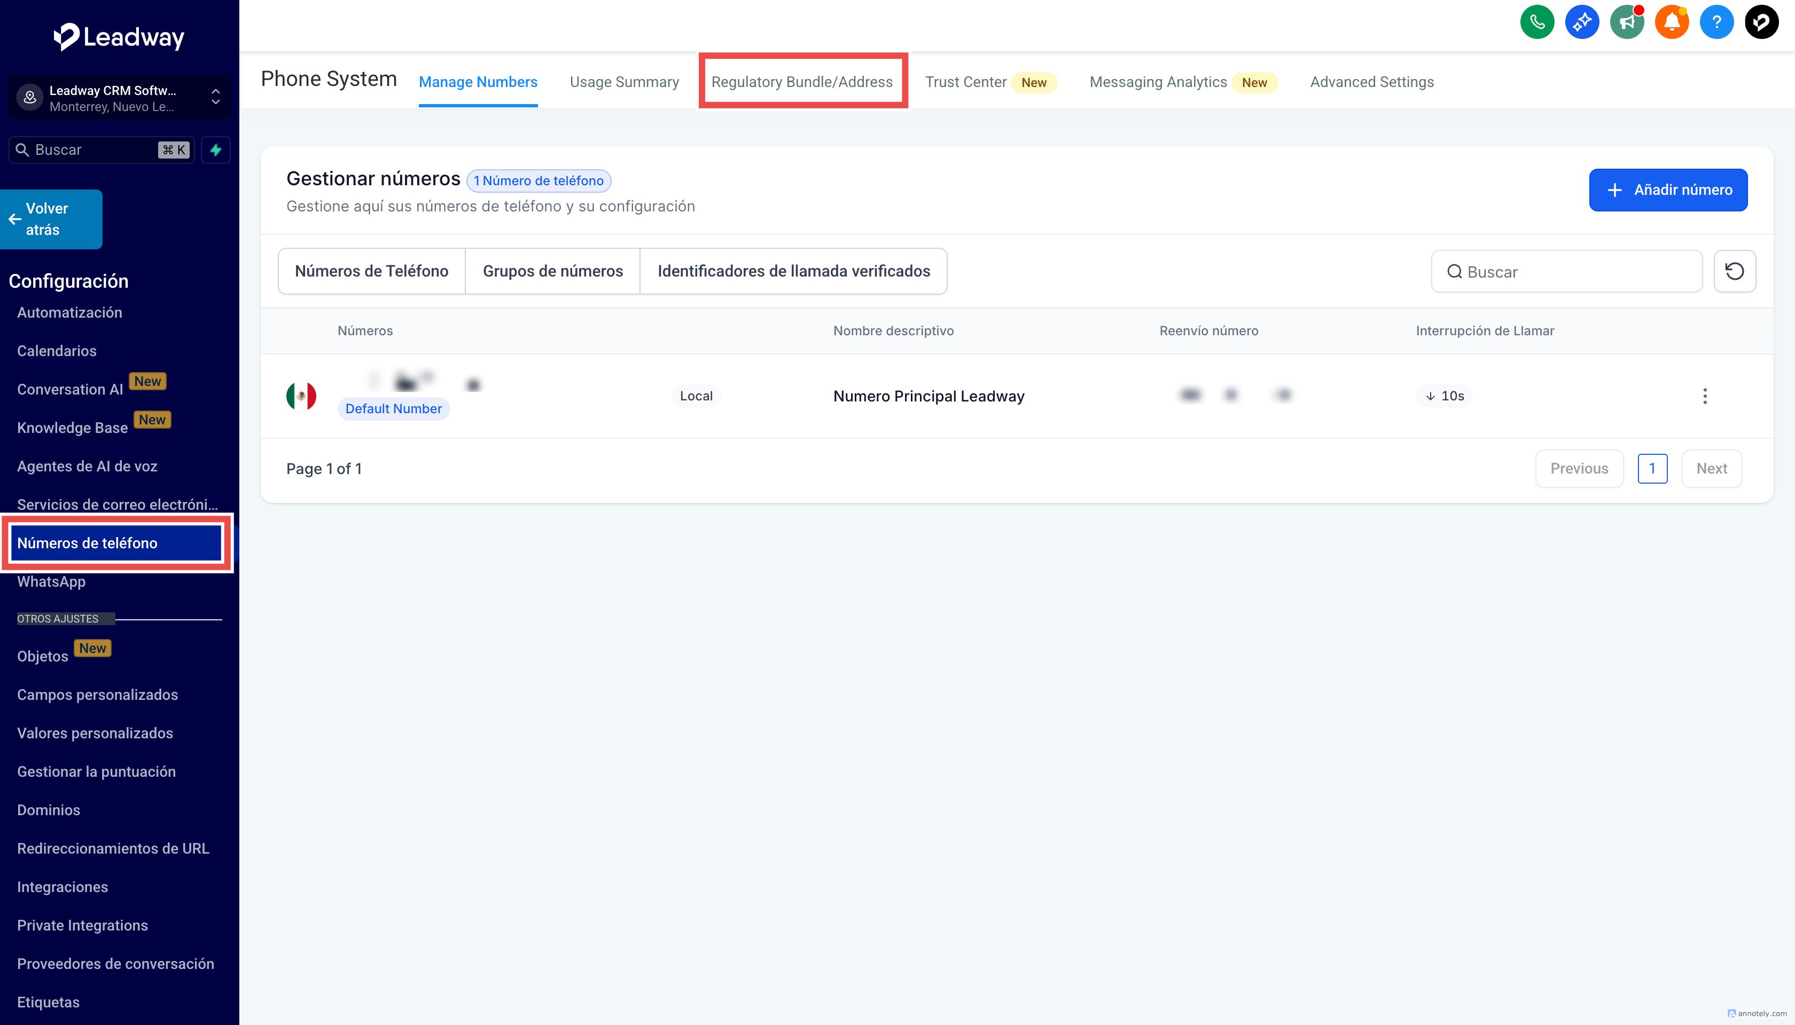The width and height of the screenshot is (1795, 1025).
Task: Open the megaphone announcements icon
Action: [x=1626, y=22]
